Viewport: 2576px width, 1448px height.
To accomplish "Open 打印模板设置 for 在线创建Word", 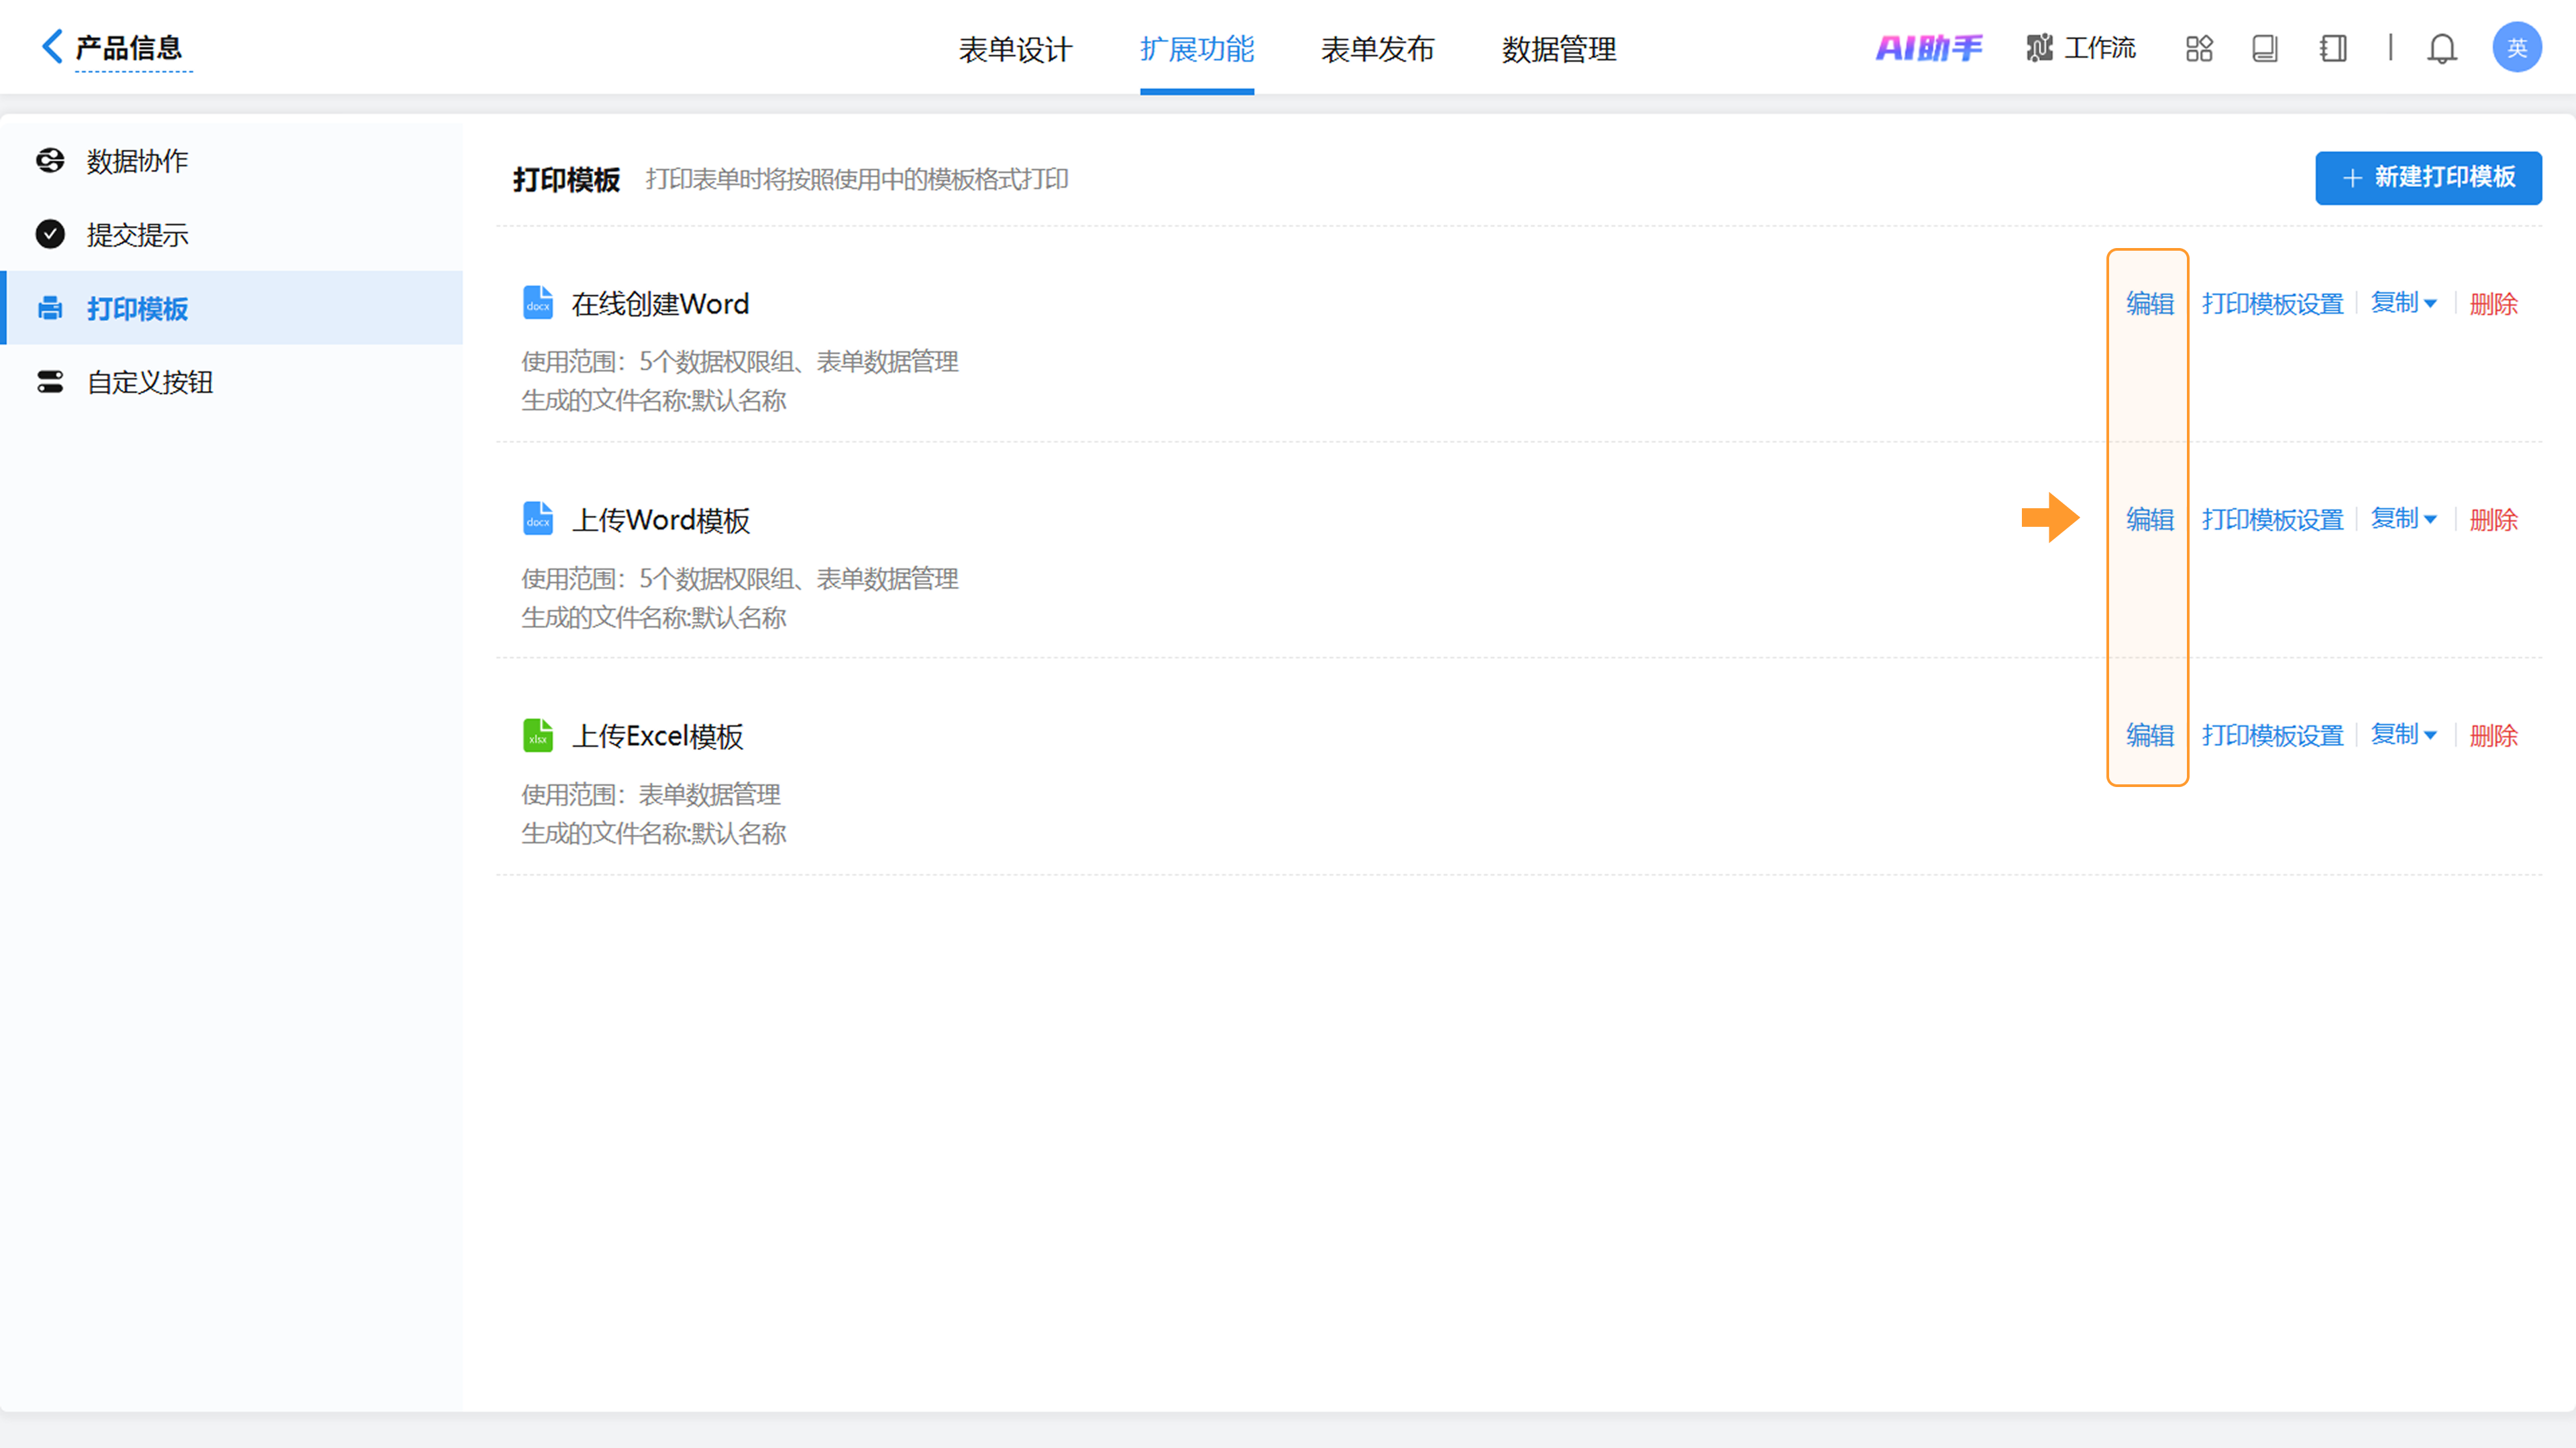I will [2272, 304].
